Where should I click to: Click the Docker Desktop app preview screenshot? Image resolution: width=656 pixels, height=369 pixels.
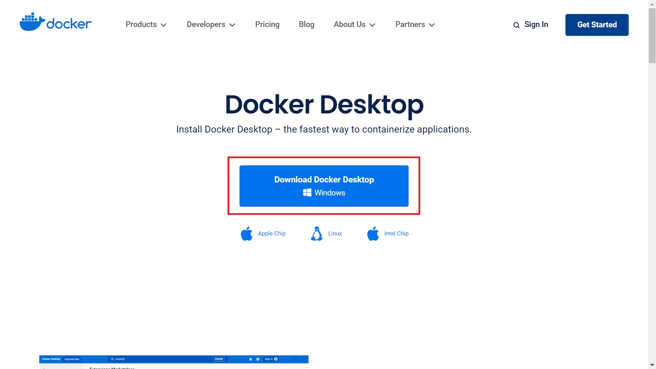174,363
